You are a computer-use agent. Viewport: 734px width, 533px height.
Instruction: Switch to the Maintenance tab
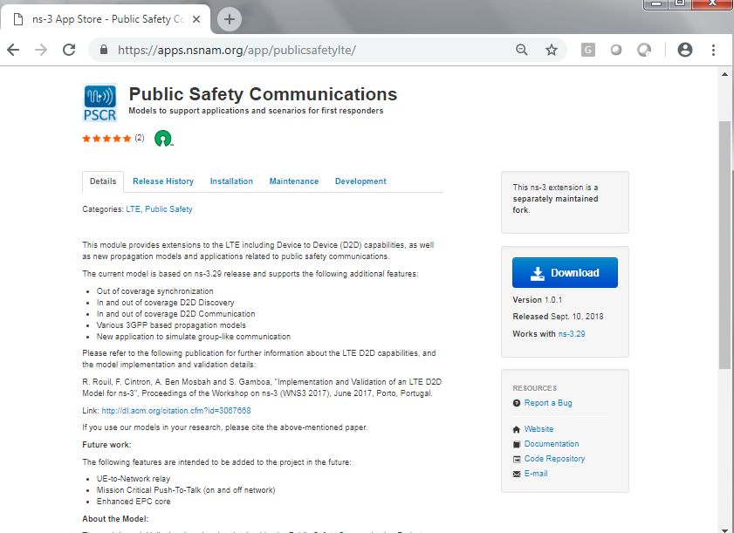point(294,181)
